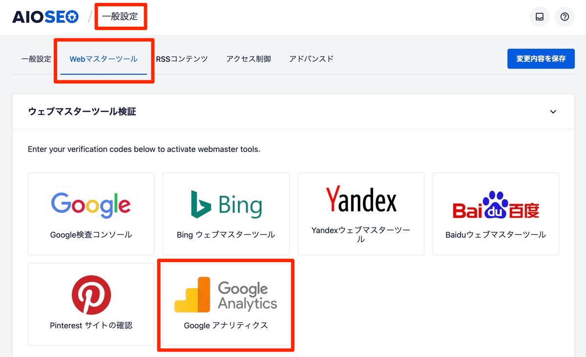Switch to the 一般設定 tab
This screenshot has width=586, height=357.
[x=36, y=59]
